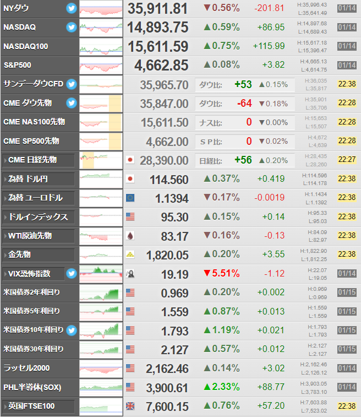Open the NASDAQ100 mini chart
The height and width of the screenshot is (417, 361).
pyautogui.click(x=101, y=46)
